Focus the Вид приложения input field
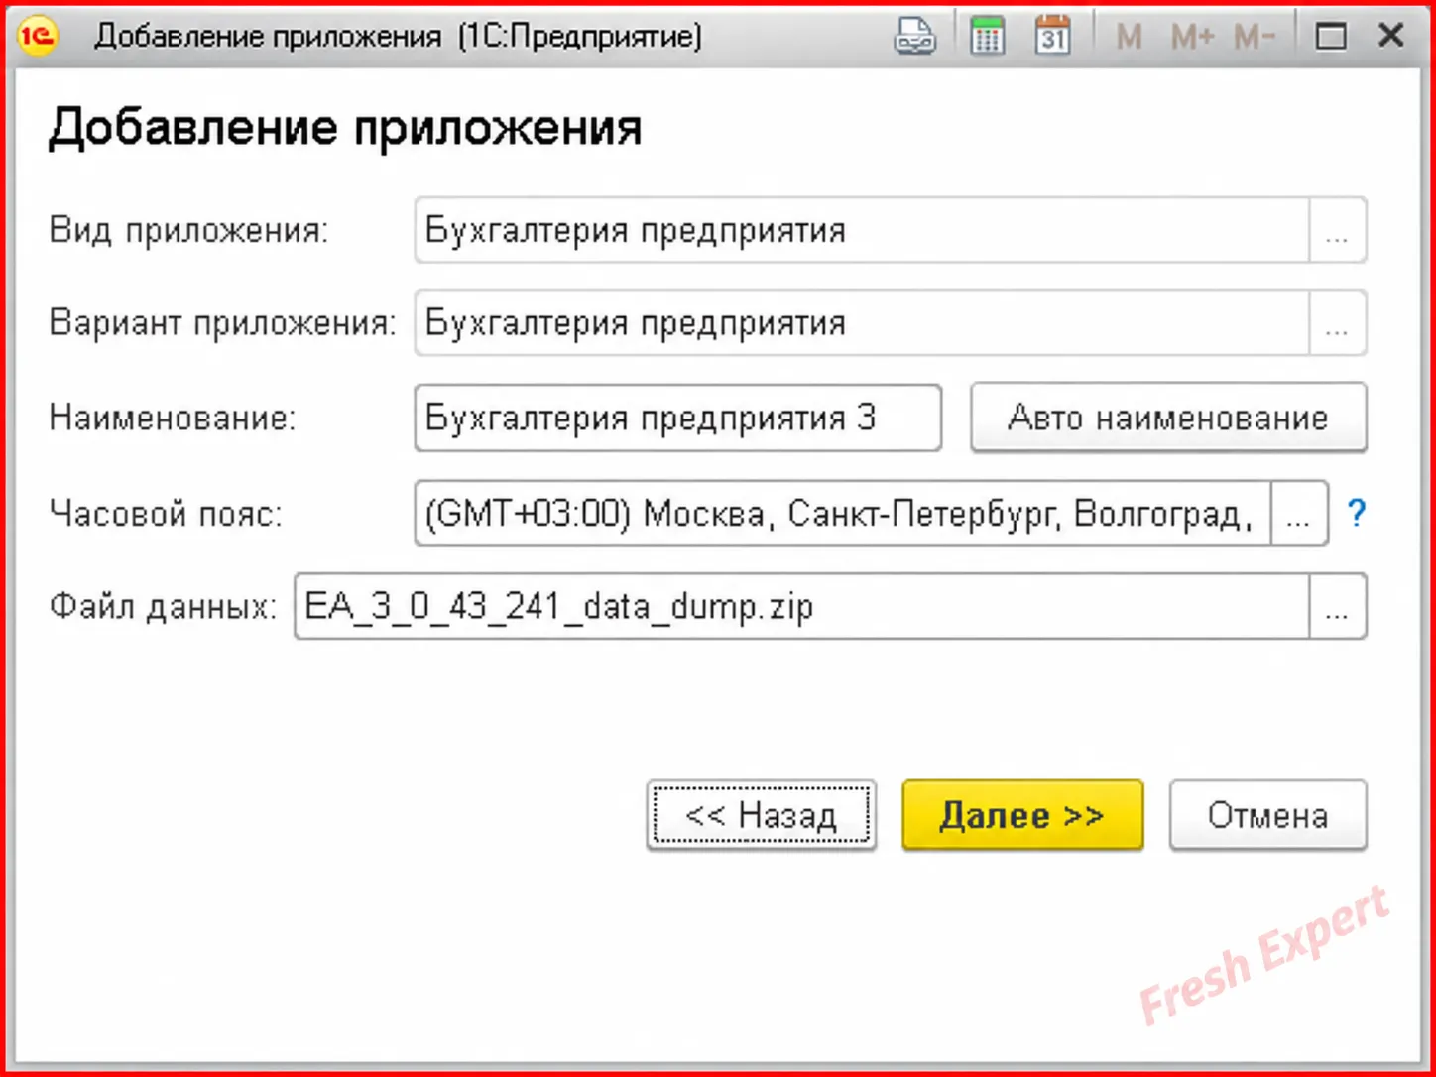Screen dimensions: 1436x1077 (862, 230)
